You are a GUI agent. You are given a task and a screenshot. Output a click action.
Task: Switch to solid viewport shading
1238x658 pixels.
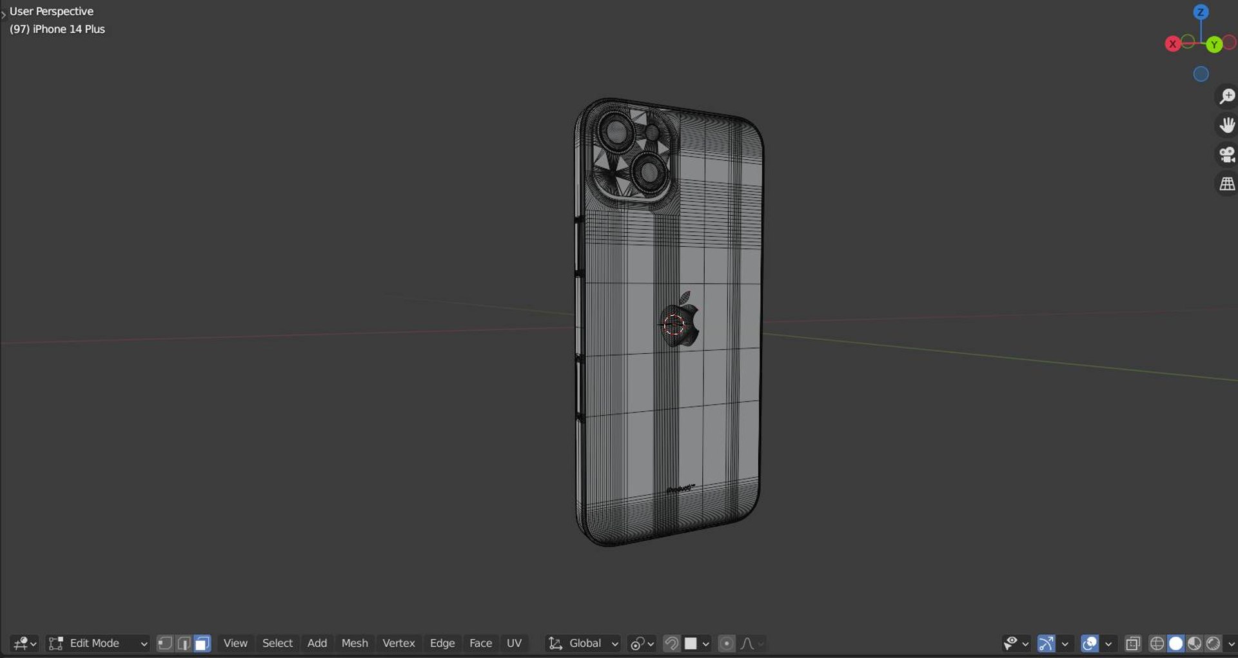(x=1176, y=643)
